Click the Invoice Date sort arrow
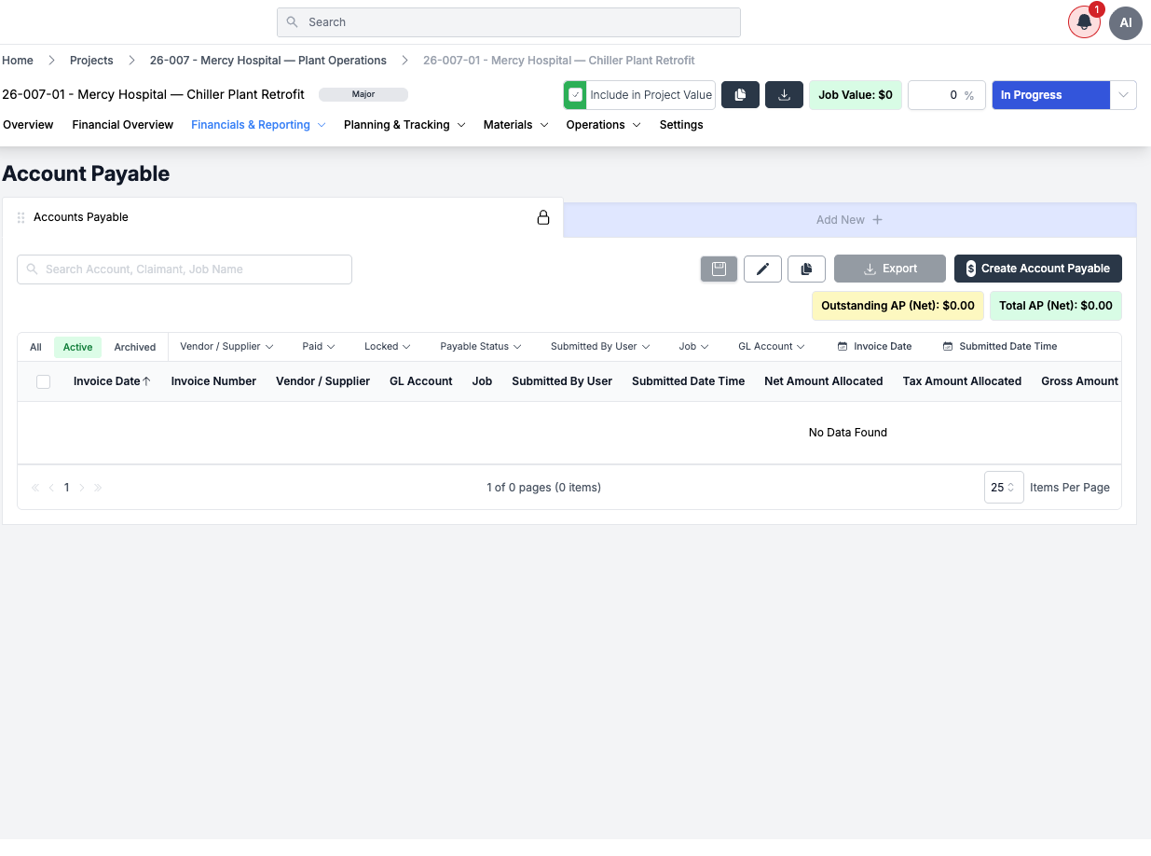The width and height of the screenshot is (1151, 856). 146,381
